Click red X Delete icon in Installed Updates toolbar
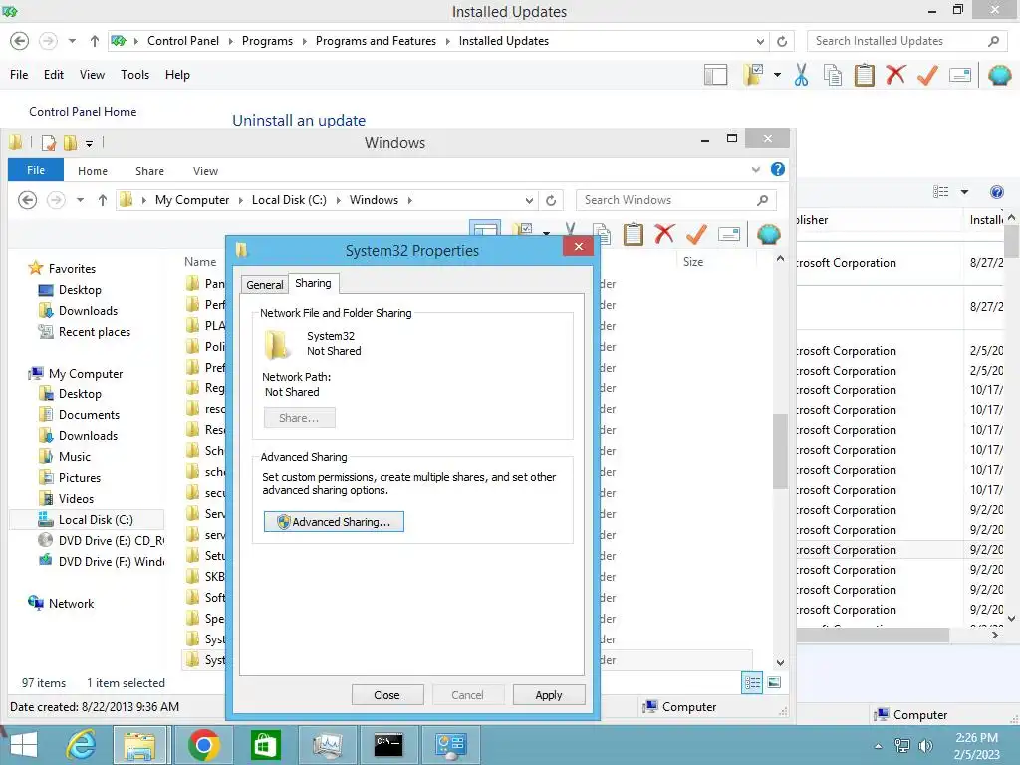Screen dimensions: 1020x765 [895, 74]
